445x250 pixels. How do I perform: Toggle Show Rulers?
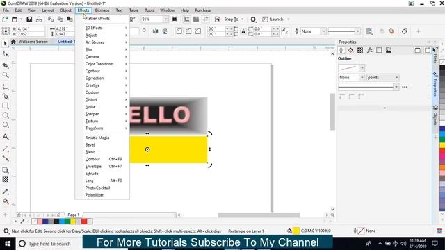click(x=186, y=19)
